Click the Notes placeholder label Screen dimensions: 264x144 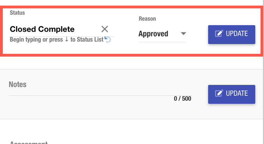coord(17,85)
